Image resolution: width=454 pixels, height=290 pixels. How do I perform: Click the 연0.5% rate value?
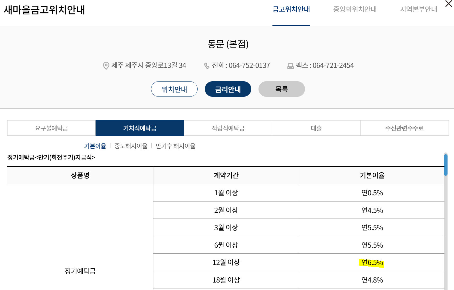(372, 193)
